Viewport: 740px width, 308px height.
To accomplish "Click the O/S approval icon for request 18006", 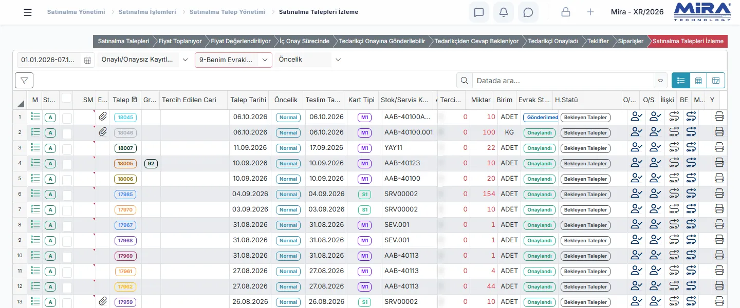I will [x=655, y=179].
